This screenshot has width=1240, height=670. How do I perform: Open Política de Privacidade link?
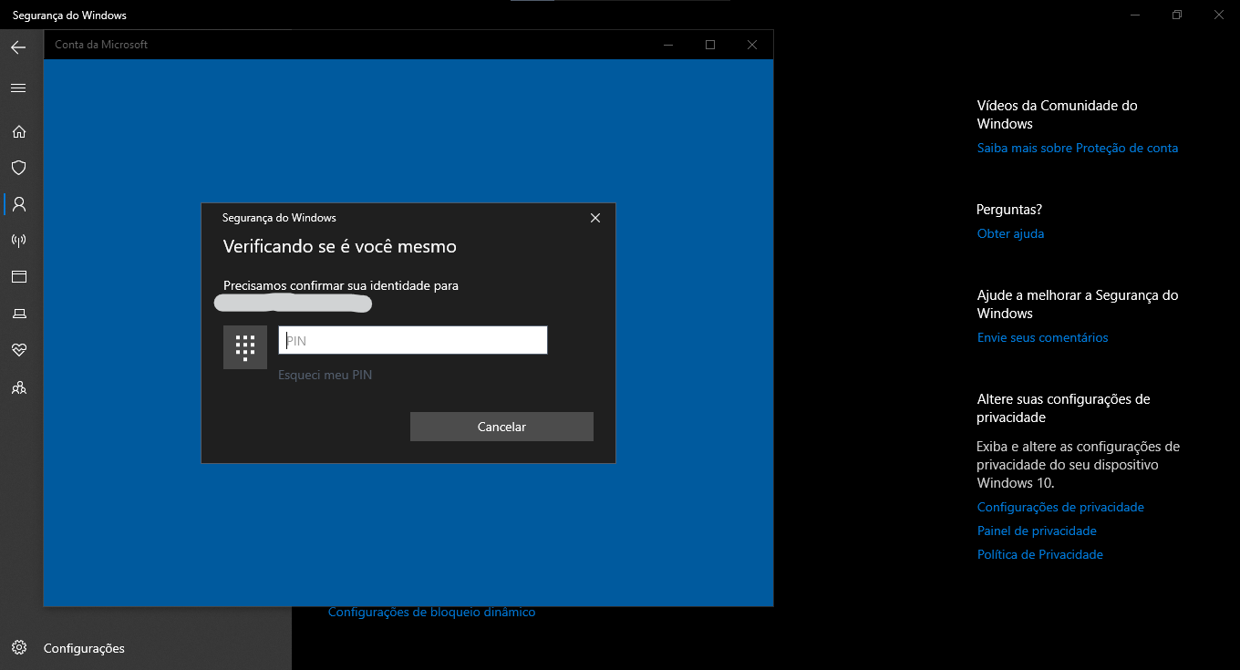click(1040, 554)
